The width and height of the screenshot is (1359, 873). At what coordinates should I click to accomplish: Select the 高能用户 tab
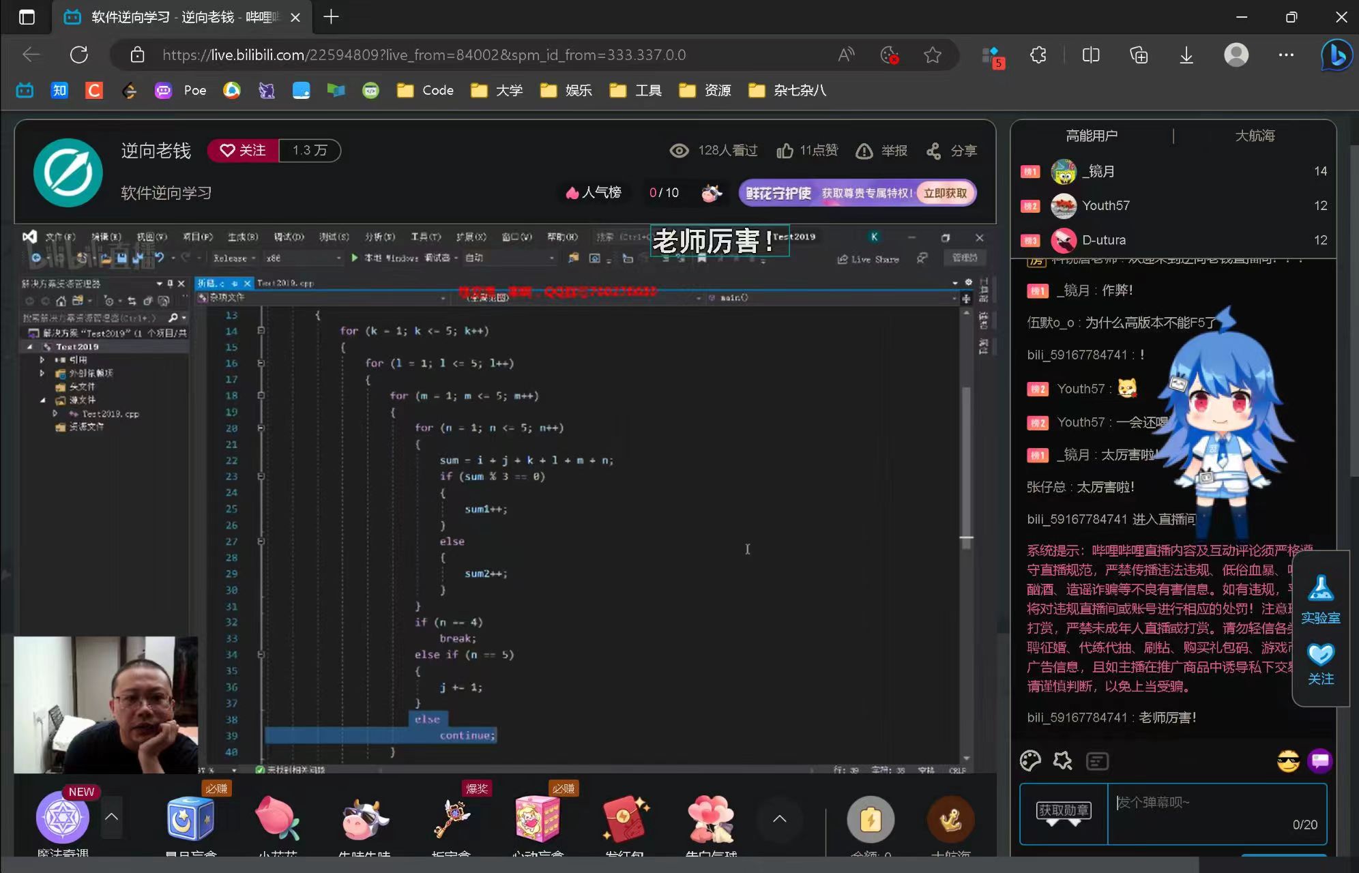tap(1092, 136)
